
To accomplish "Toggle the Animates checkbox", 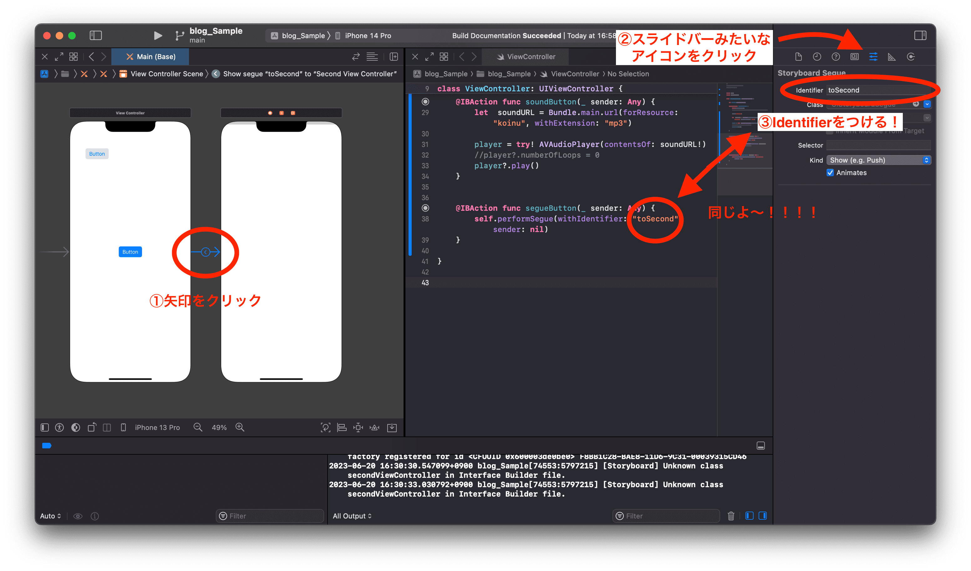I will point(830,173).
